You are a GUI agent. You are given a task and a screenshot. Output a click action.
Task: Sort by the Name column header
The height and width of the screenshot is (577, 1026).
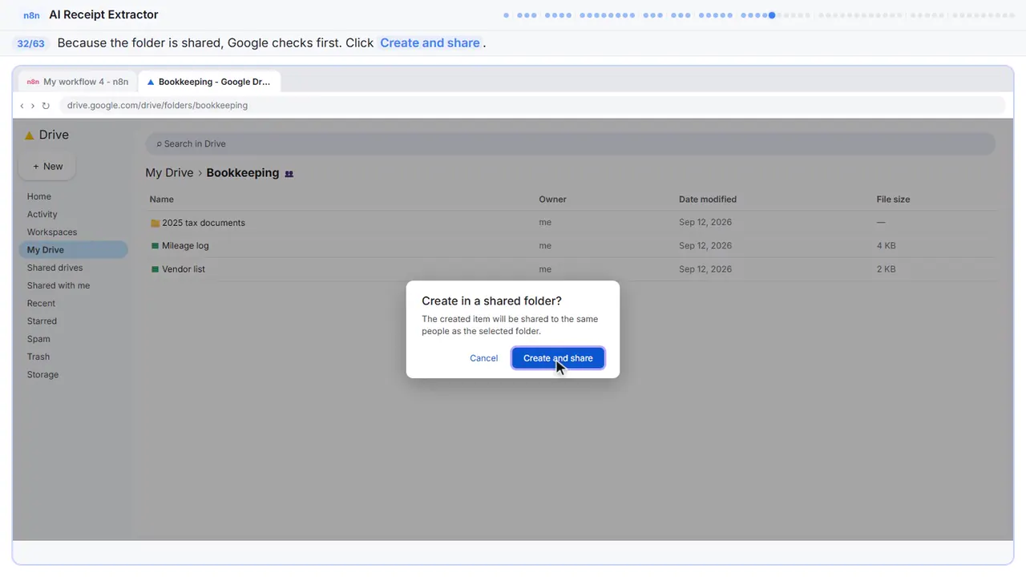[x=161, y=200]
